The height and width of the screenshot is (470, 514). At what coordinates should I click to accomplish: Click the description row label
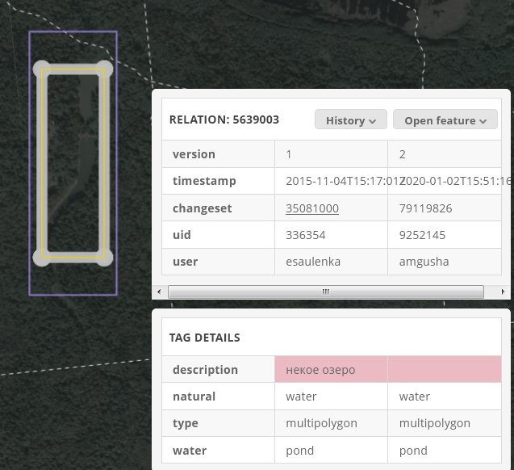click(x=205, y=370)
